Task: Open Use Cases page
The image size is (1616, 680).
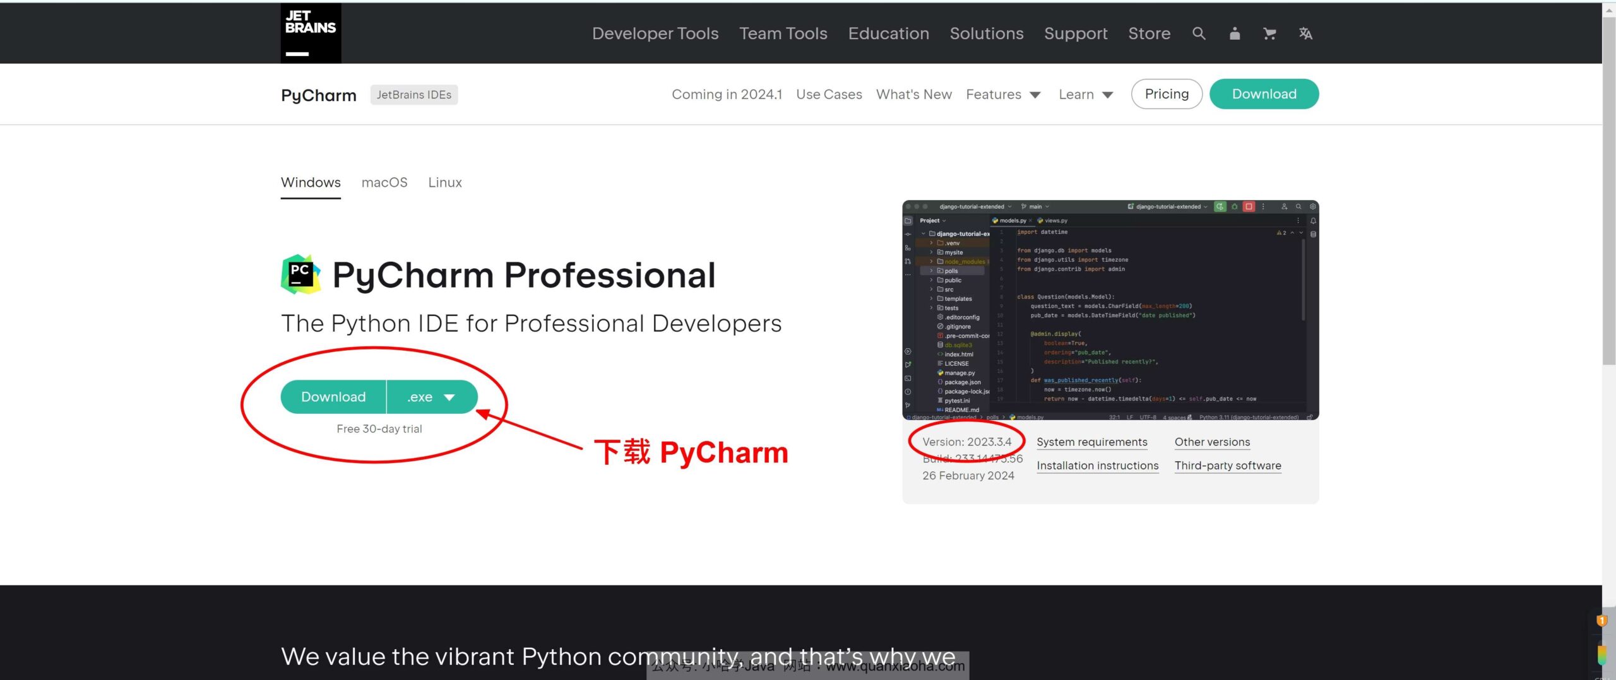Action: coord(829,94)
